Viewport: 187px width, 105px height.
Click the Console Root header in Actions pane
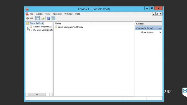149,28
